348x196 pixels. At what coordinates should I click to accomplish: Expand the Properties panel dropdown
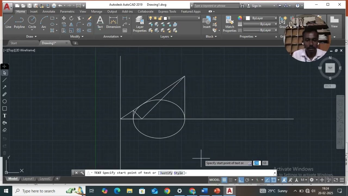coord(248,36)
